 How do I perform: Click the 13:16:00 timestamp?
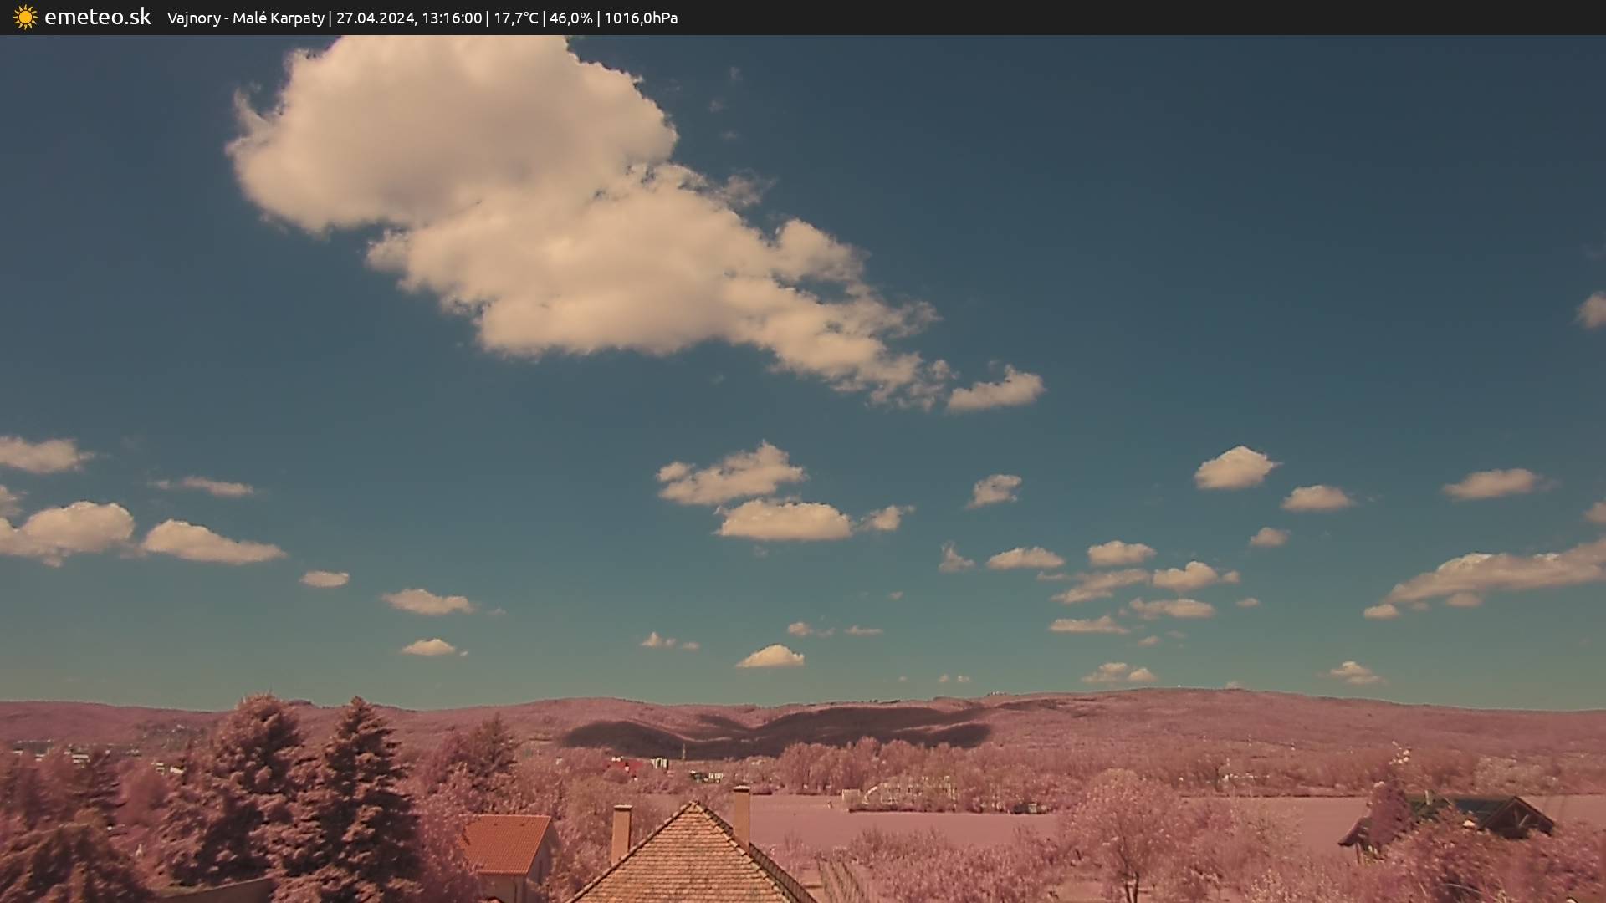point(452,18)
